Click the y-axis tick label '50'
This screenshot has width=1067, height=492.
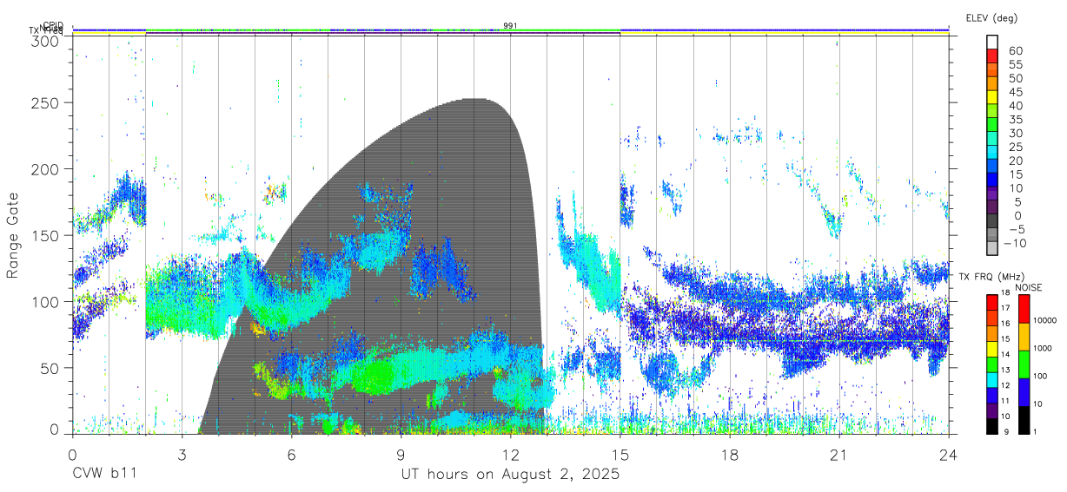50,367
